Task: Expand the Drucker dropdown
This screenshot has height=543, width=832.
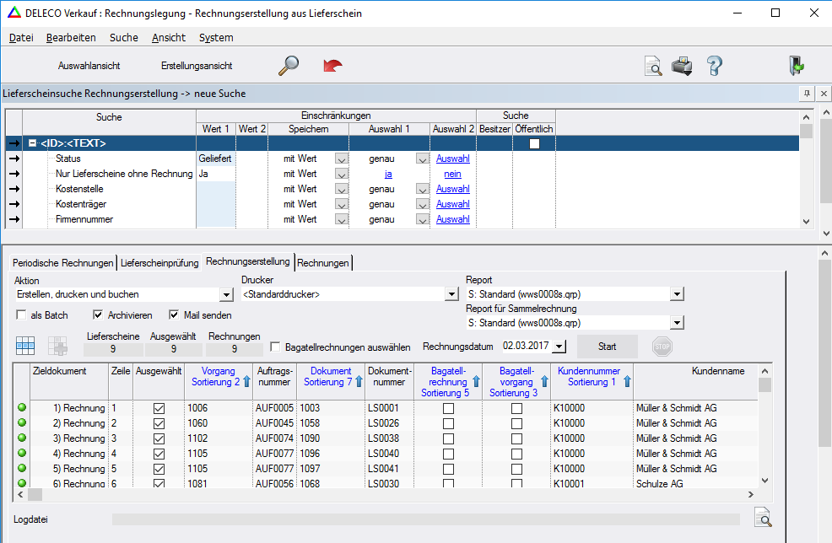Action: [x=451, y=294]
